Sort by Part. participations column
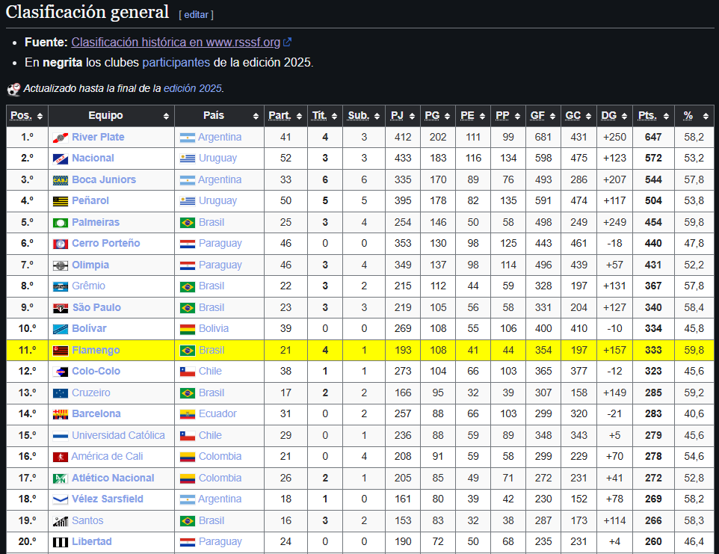The image size is (719, 554). click(x=286, y=116)
